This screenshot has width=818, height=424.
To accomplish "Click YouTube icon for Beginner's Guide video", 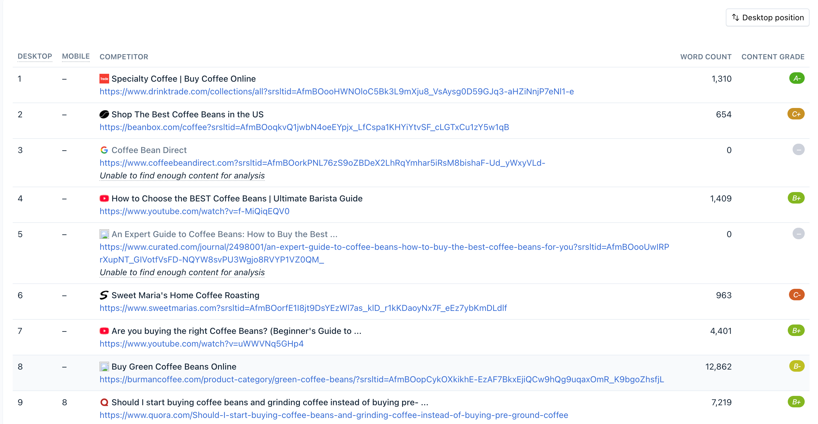I will click(x=104, y=331).
